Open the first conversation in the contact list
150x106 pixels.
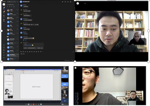[13, 10]
